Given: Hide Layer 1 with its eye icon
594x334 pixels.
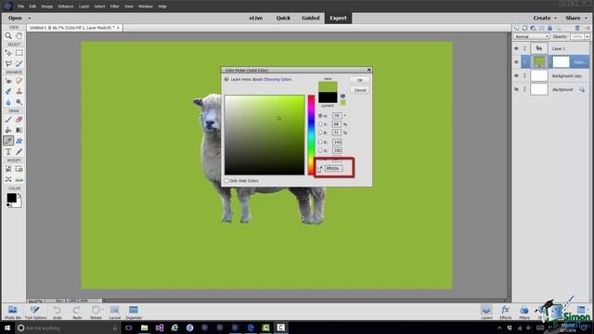Looking at the screenshot, I should coord(516,48).
